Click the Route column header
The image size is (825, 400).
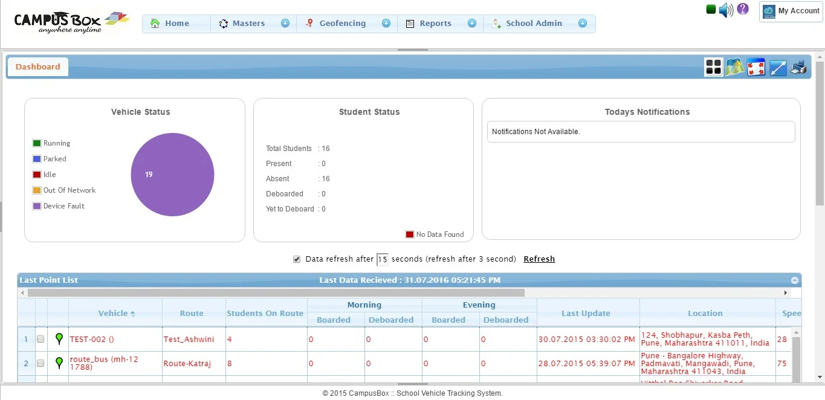(x=192, y=314)
